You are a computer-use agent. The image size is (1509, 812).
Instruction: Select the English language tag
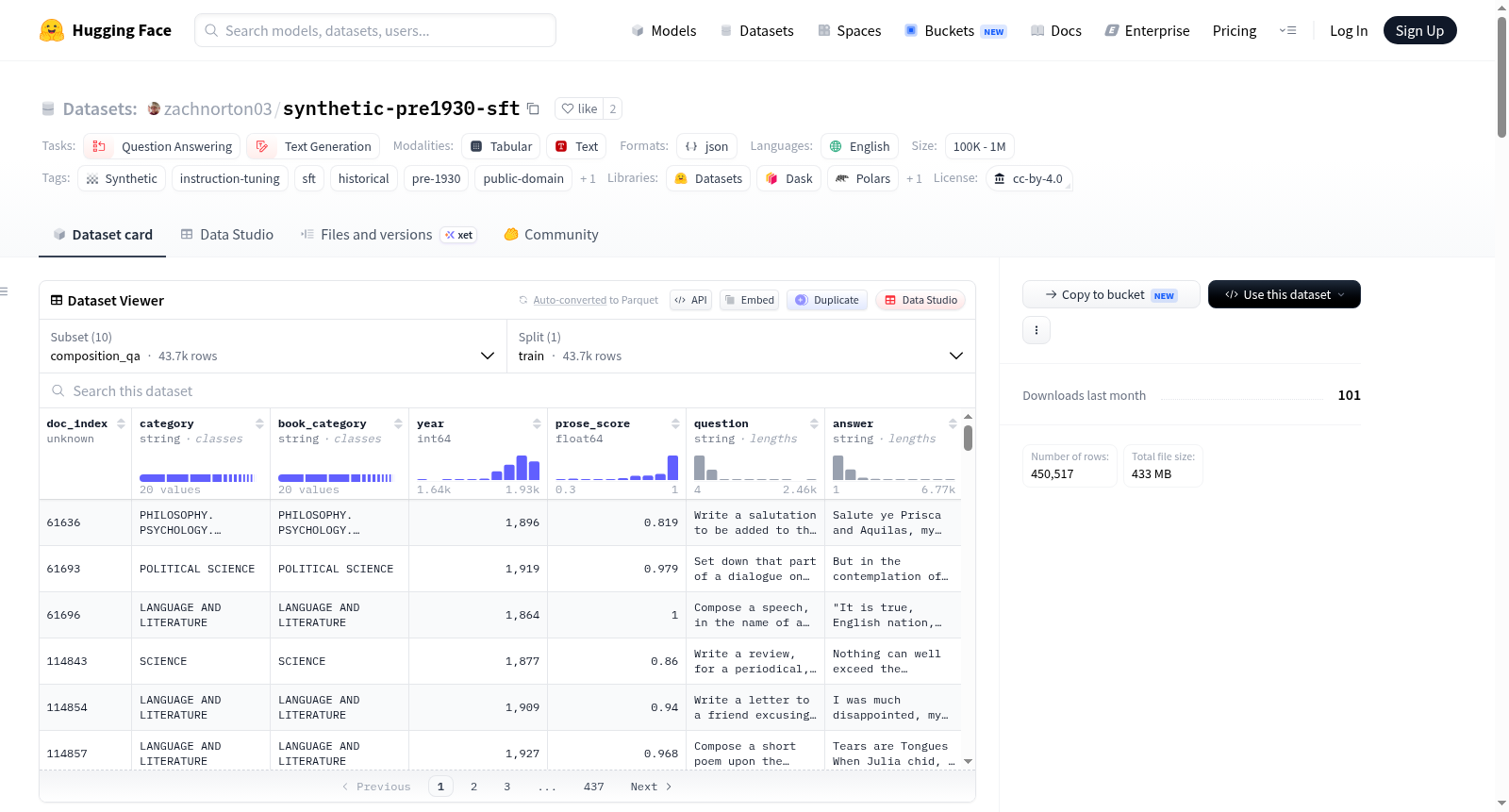coord(859,146)
